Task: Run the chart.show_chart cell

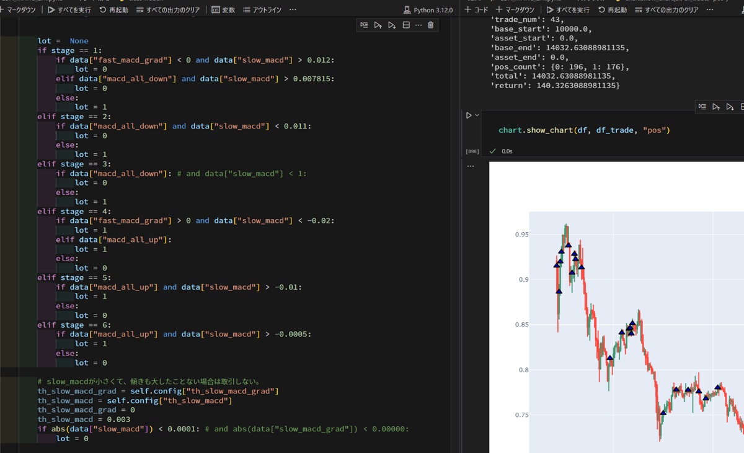Action: click(469, 115)
